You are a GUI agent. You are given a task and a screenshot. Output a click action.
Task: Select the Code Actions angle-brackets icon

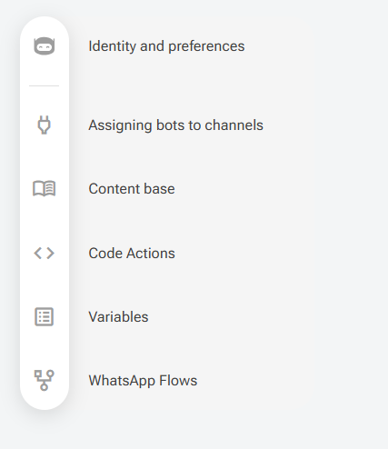click(45, 253)
